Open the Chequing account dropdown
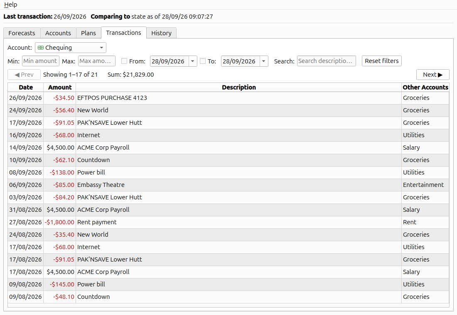 click(x=71, y=48)
